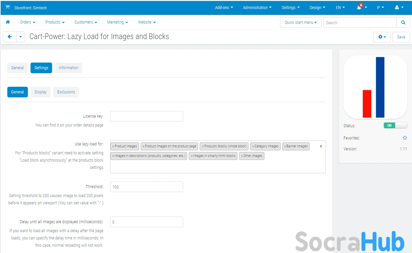Image resolution: width=412 pixels, height=253 pixels.
Task: Open the Information tab
Action: [68, 68]
